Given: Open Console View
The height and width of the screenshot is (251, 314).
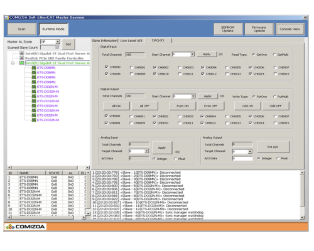Looking at the screenshot, I should 290,29.
